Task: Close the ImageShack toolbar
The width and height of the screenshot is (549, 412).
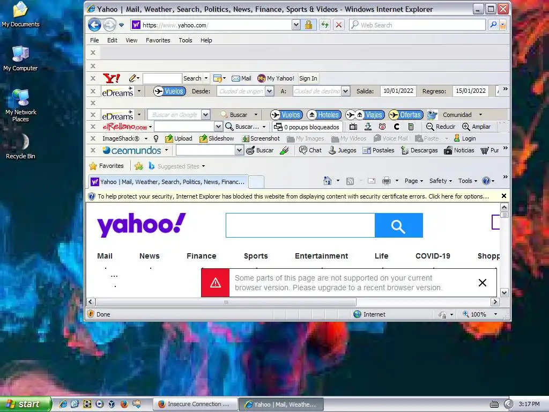Action: 93,138
